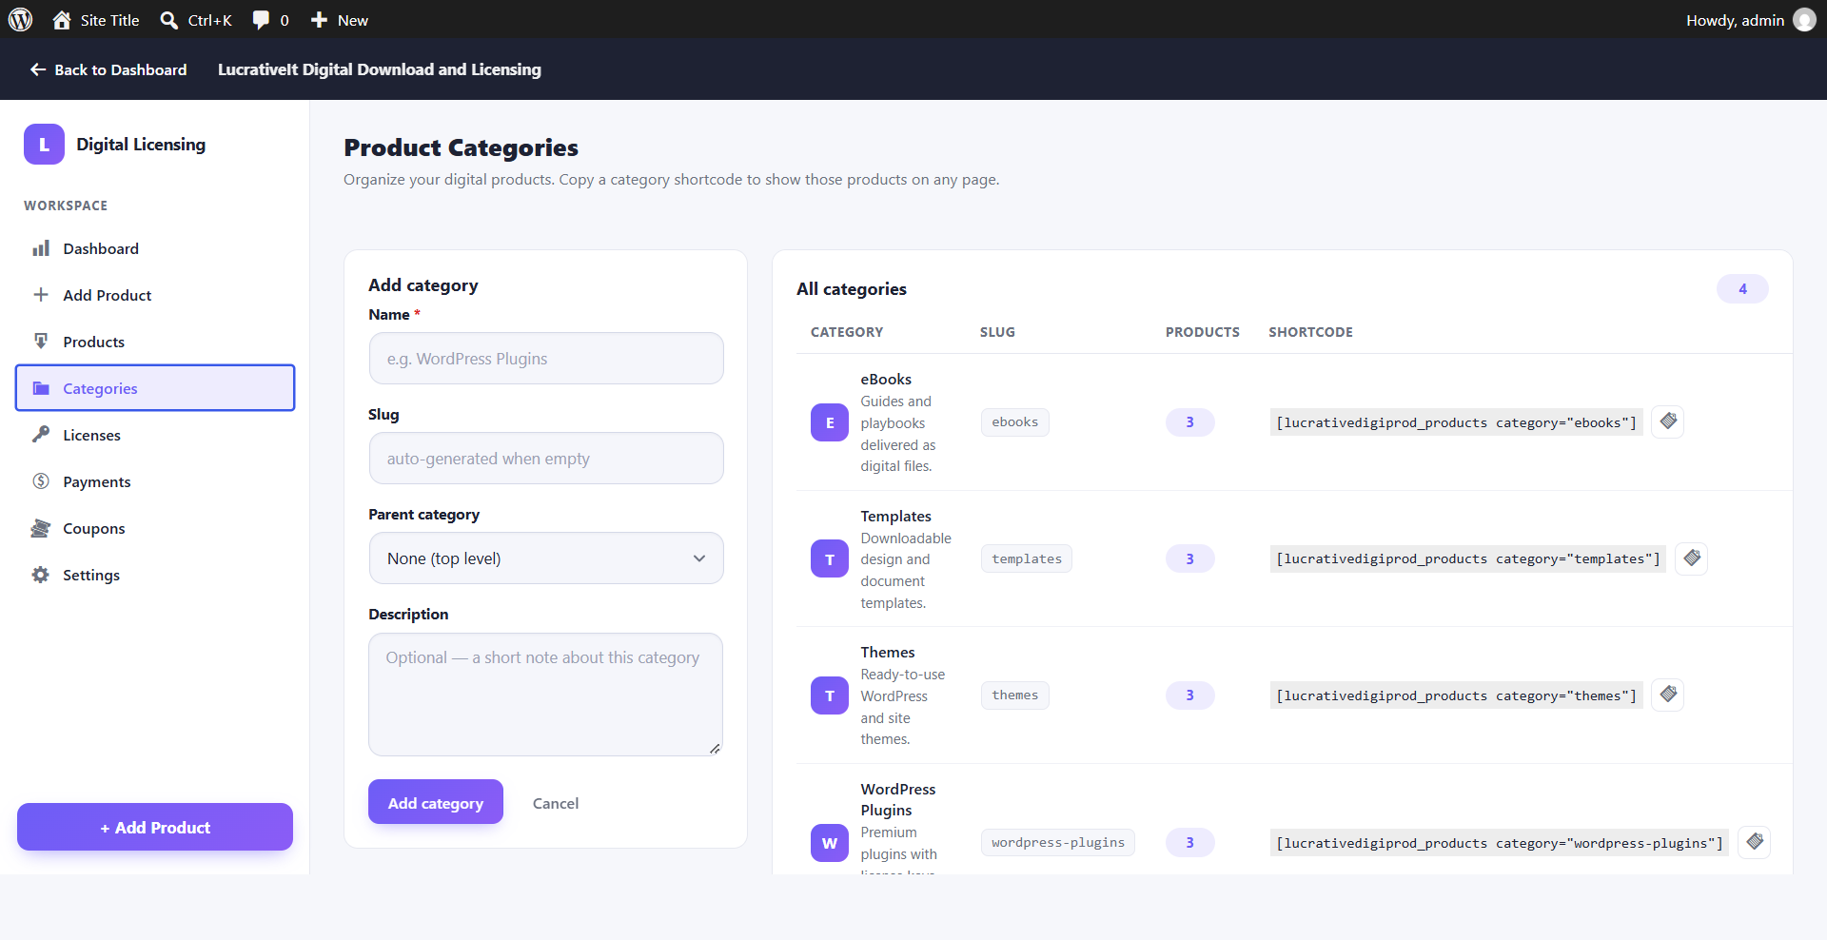Click the Payments dollar icon

[41, 481]
